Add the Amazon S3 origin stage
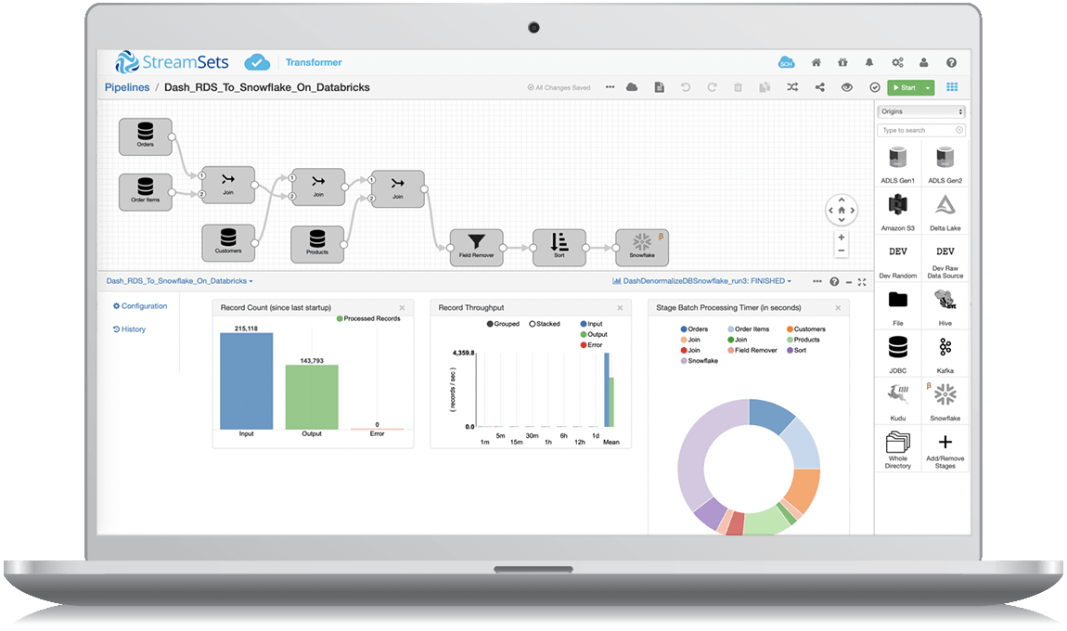Viewport: 1067px width, 631px height. (897, 212)
